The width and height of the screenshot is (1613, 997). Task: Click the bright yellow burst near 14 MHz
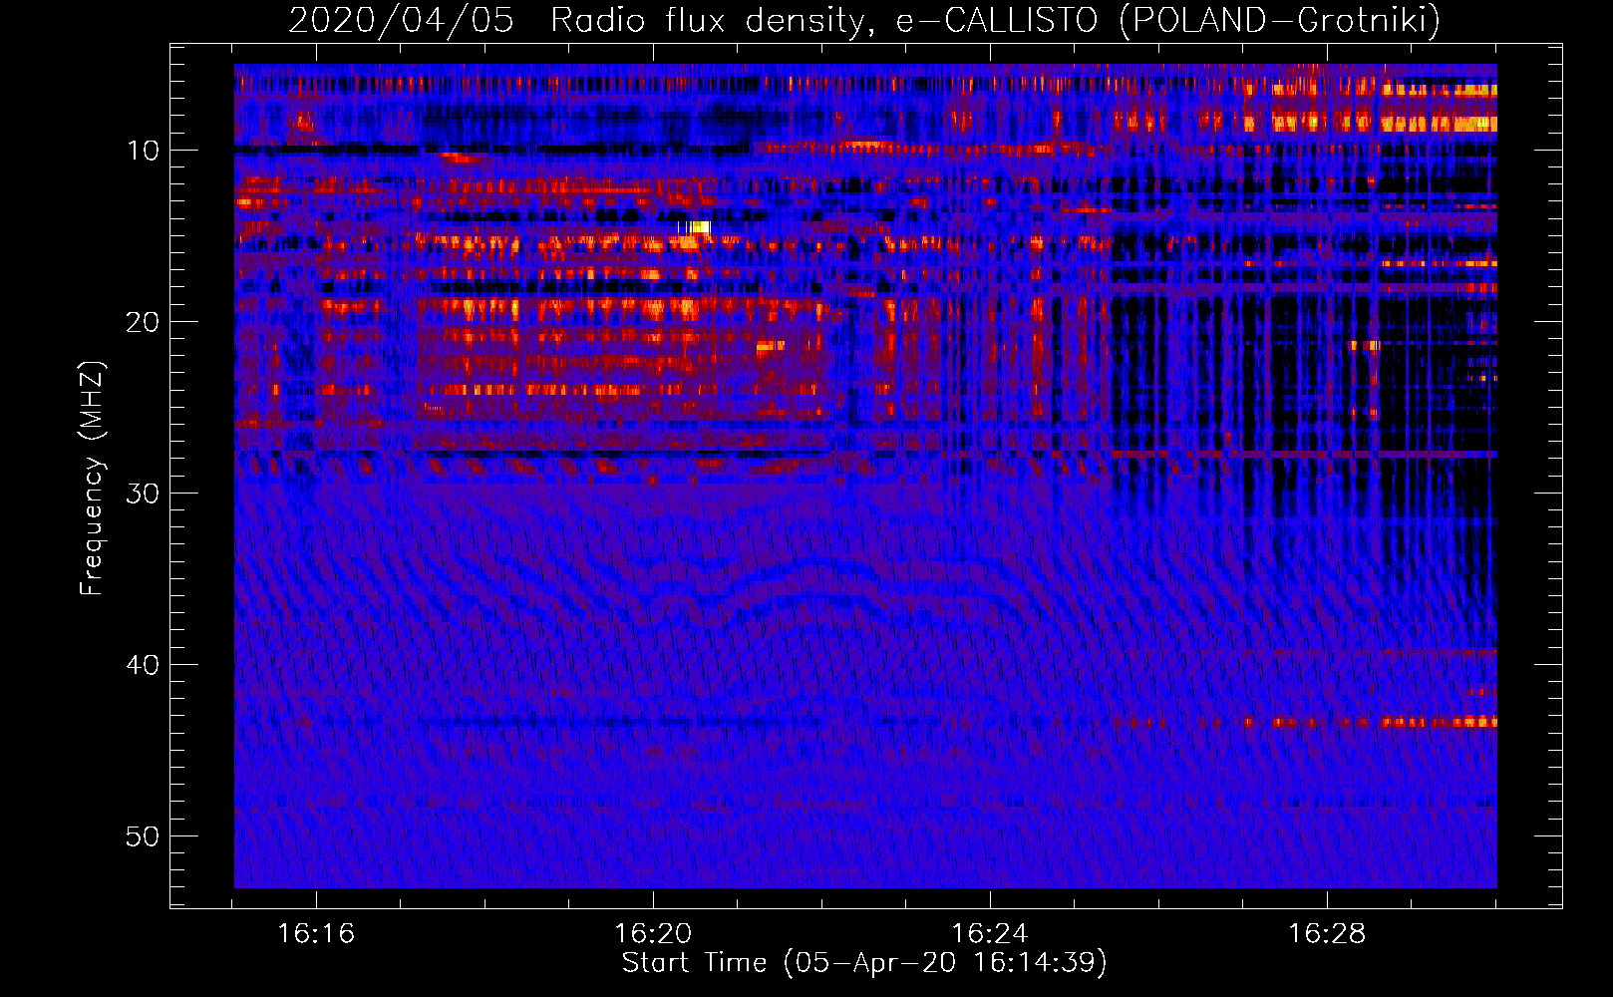[x=694, y=227]
